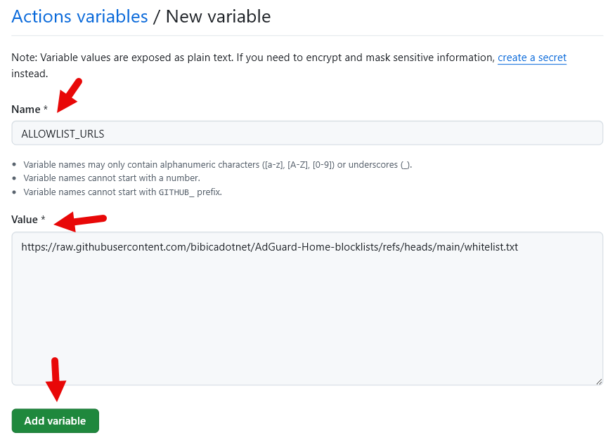Click the required asterisk beside Value

coord(43,220)
